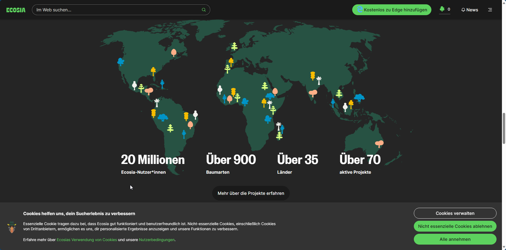Open the hamburger menu
Screen dimensions: 506x250
click(x=490, y=10)
